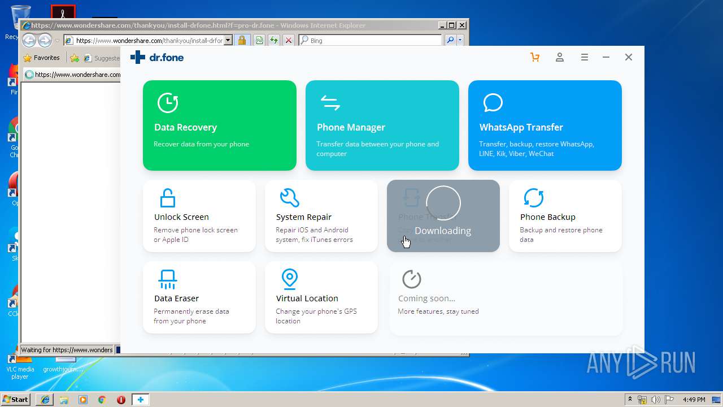This screenshot has width=723, height=407.
Task: Select the Unlock Screen title
Action: click(x=181, y=217)
